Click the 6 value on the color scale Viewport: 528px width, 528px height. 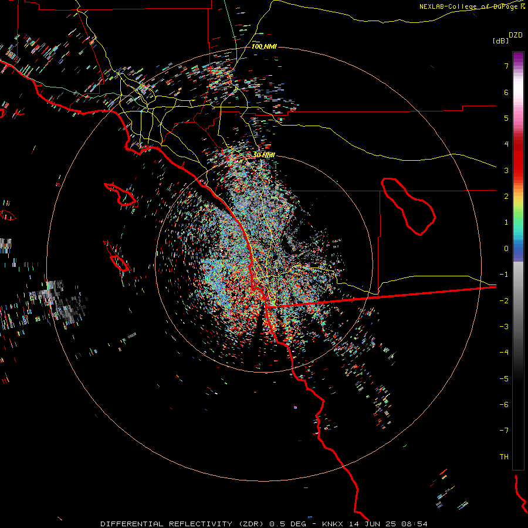(506, 92)
